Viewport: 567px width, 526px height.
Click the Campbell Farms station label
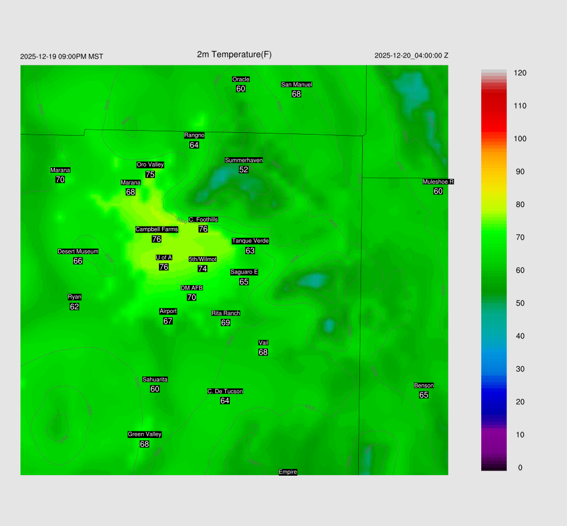point(157,229)
